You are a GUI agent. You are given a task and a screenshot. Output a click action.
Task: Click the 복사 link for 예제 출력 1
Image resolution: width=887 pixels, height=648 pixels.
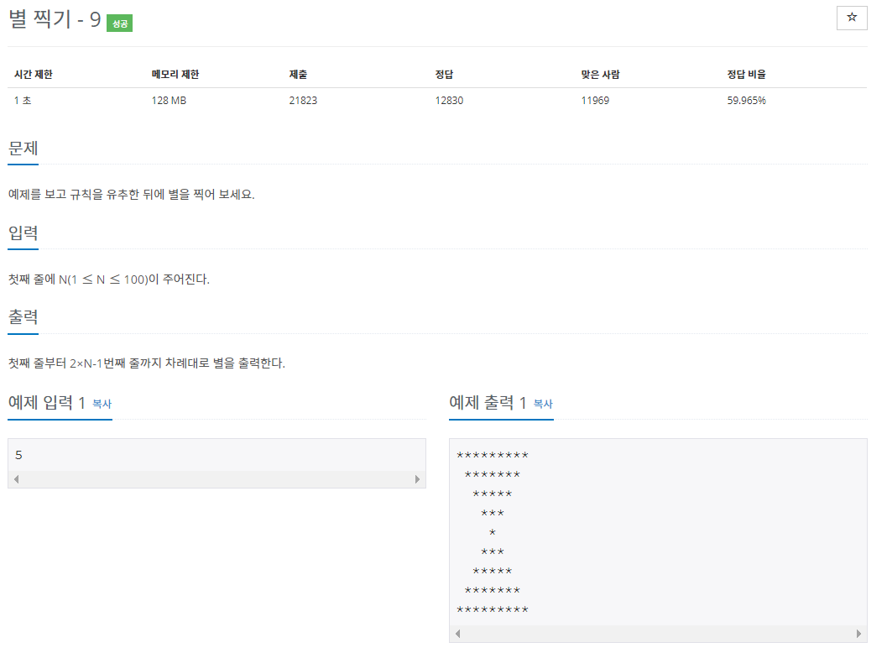pos(543,404)
